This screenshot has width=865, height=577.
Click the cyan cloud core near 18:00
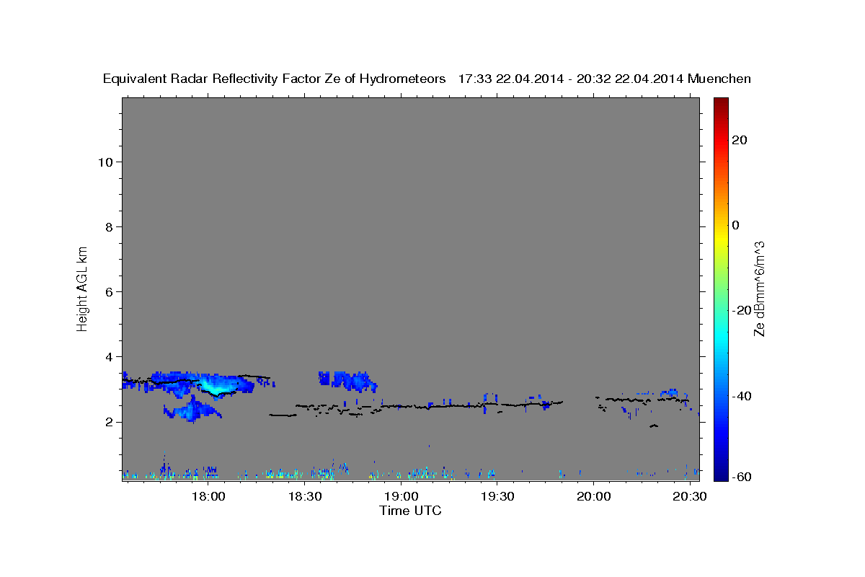[216, 386]
